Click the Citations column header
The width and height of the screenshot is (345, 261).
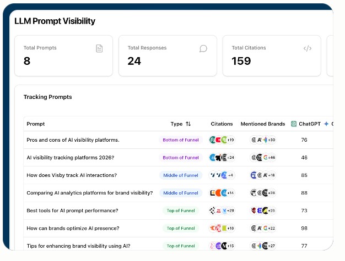point(222,124)
